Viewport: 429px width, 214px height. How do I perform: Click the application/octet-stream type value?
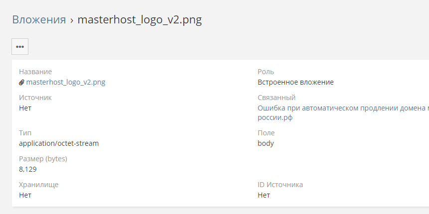click(x=59, y=143)
